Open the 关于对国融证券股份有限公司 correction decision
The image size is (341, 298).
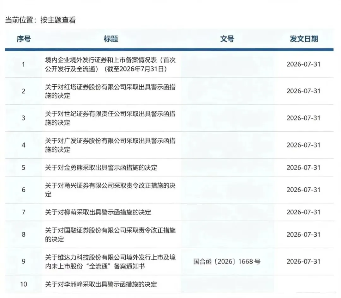coord(110,235)
